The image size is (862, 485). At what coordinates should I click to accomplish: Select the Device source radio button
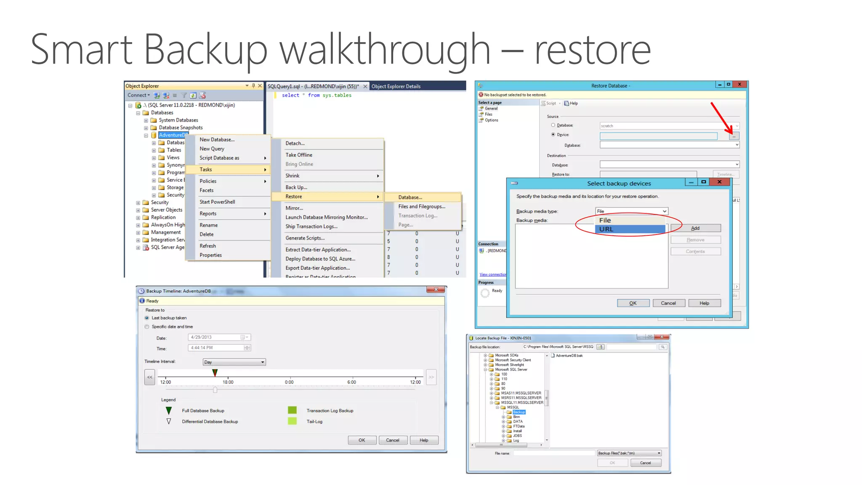coord(553,135)
